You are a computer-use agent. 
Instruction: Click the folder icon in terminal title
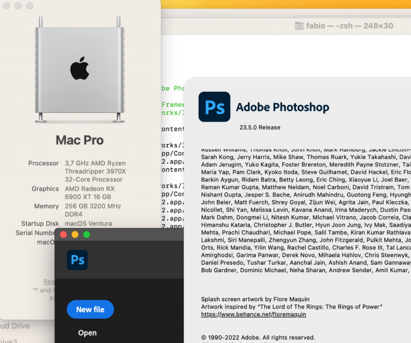click(299, 26)
